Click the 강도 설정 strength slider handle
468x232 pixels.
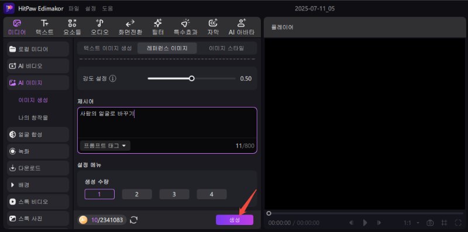click(192, 79)
